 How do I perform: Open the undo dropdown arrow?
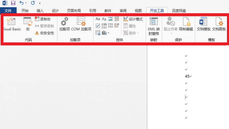26,3
